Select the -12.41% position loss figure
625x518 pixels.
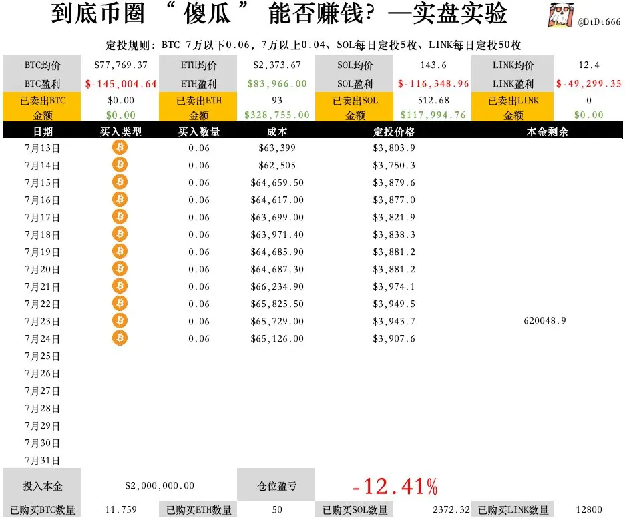[x=395, y=487]
